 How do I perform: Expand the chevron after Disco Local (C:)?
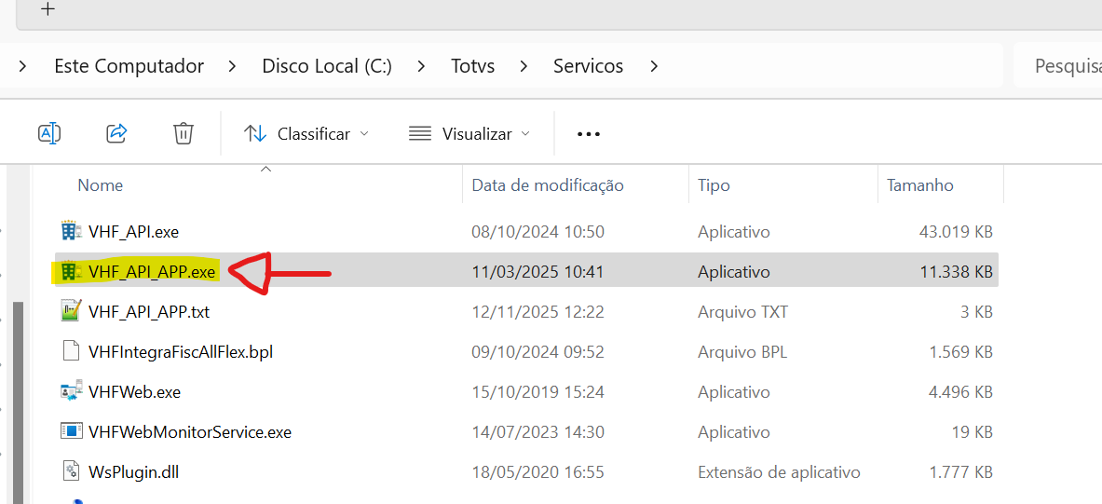422,66
